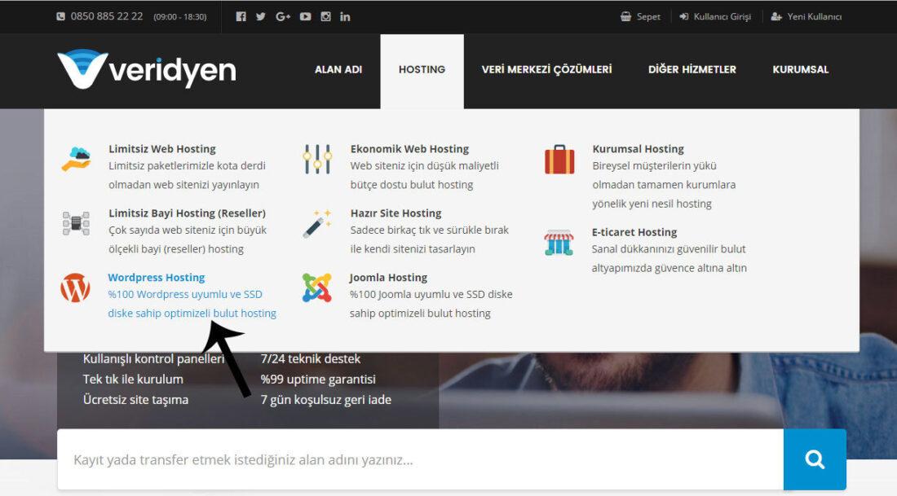Open the Ekonomik Web Hosting link
The image size is (897, 496).
click(409, 148)
